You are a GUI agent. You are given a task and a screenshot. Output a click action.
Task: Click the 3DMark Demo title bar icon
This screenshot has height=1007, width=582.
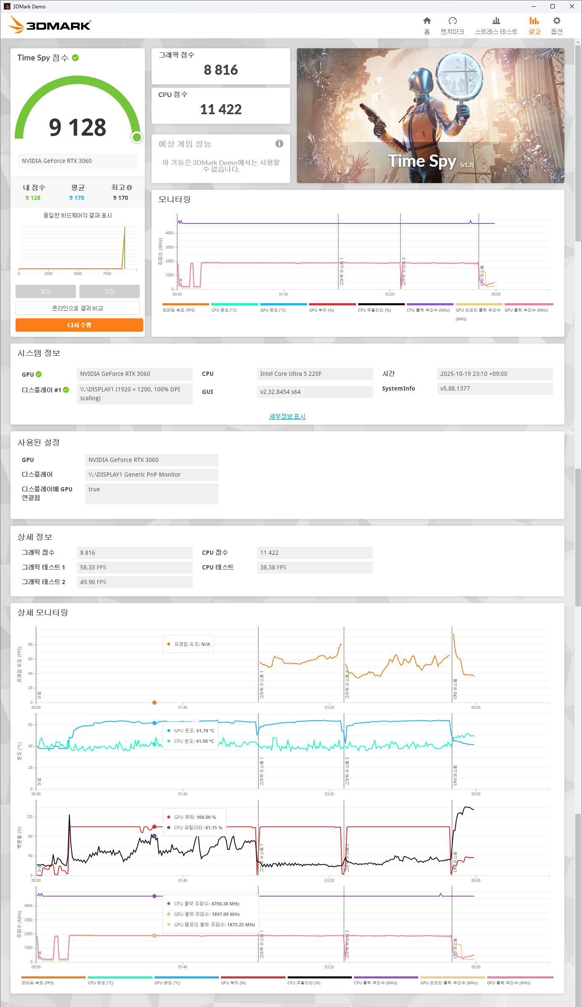pos(7,6)
